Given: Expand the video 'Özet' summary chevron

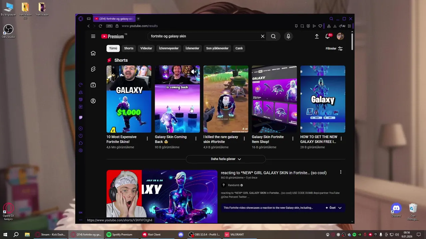Looking at the screenshot, I should [340, 208].
